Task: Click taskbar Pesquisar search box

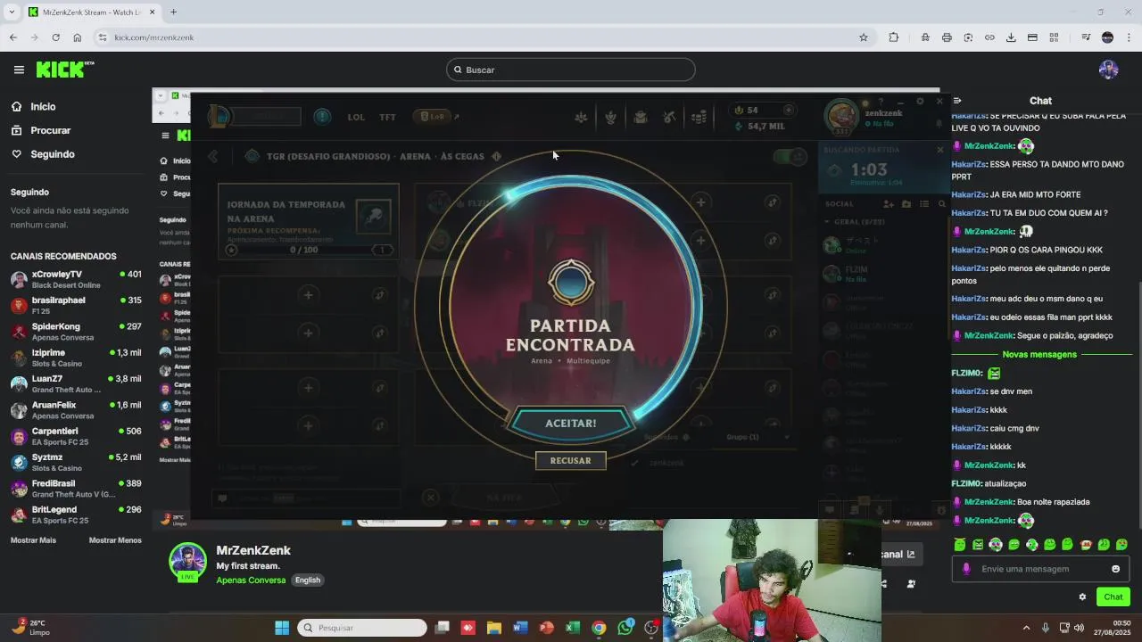Action: click(x=362, y=628)
